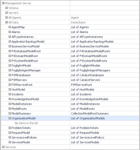Select the FoglightAgentManager item
The width and height of the screenshot is (140, 150).
coord(26,70)
